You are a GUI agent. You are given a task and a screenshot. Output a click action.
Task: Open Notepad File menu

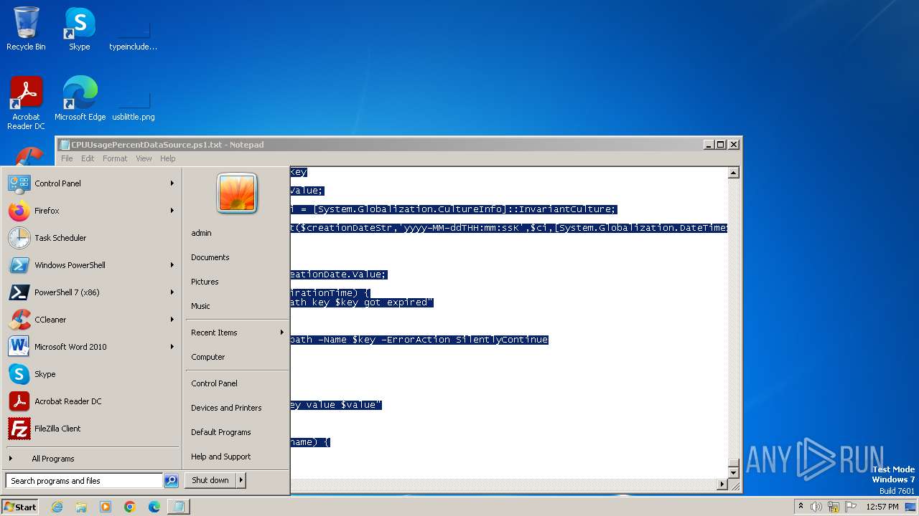point(67,158)
